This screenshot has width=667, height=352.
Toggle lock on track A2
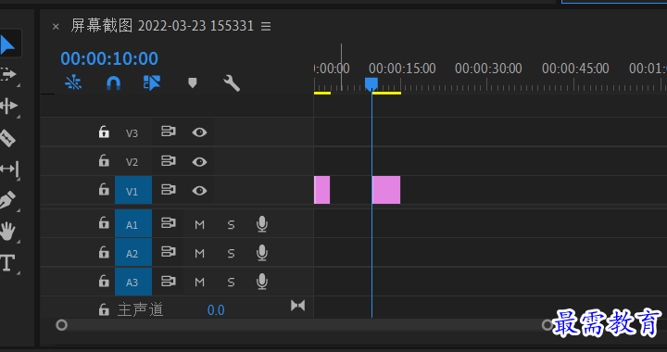coord(104,252)
